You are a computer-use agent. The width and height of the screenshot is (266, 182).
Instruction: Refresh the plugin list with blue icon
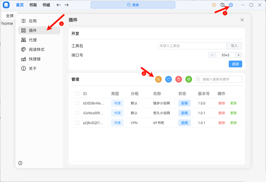tap(168, 79)
